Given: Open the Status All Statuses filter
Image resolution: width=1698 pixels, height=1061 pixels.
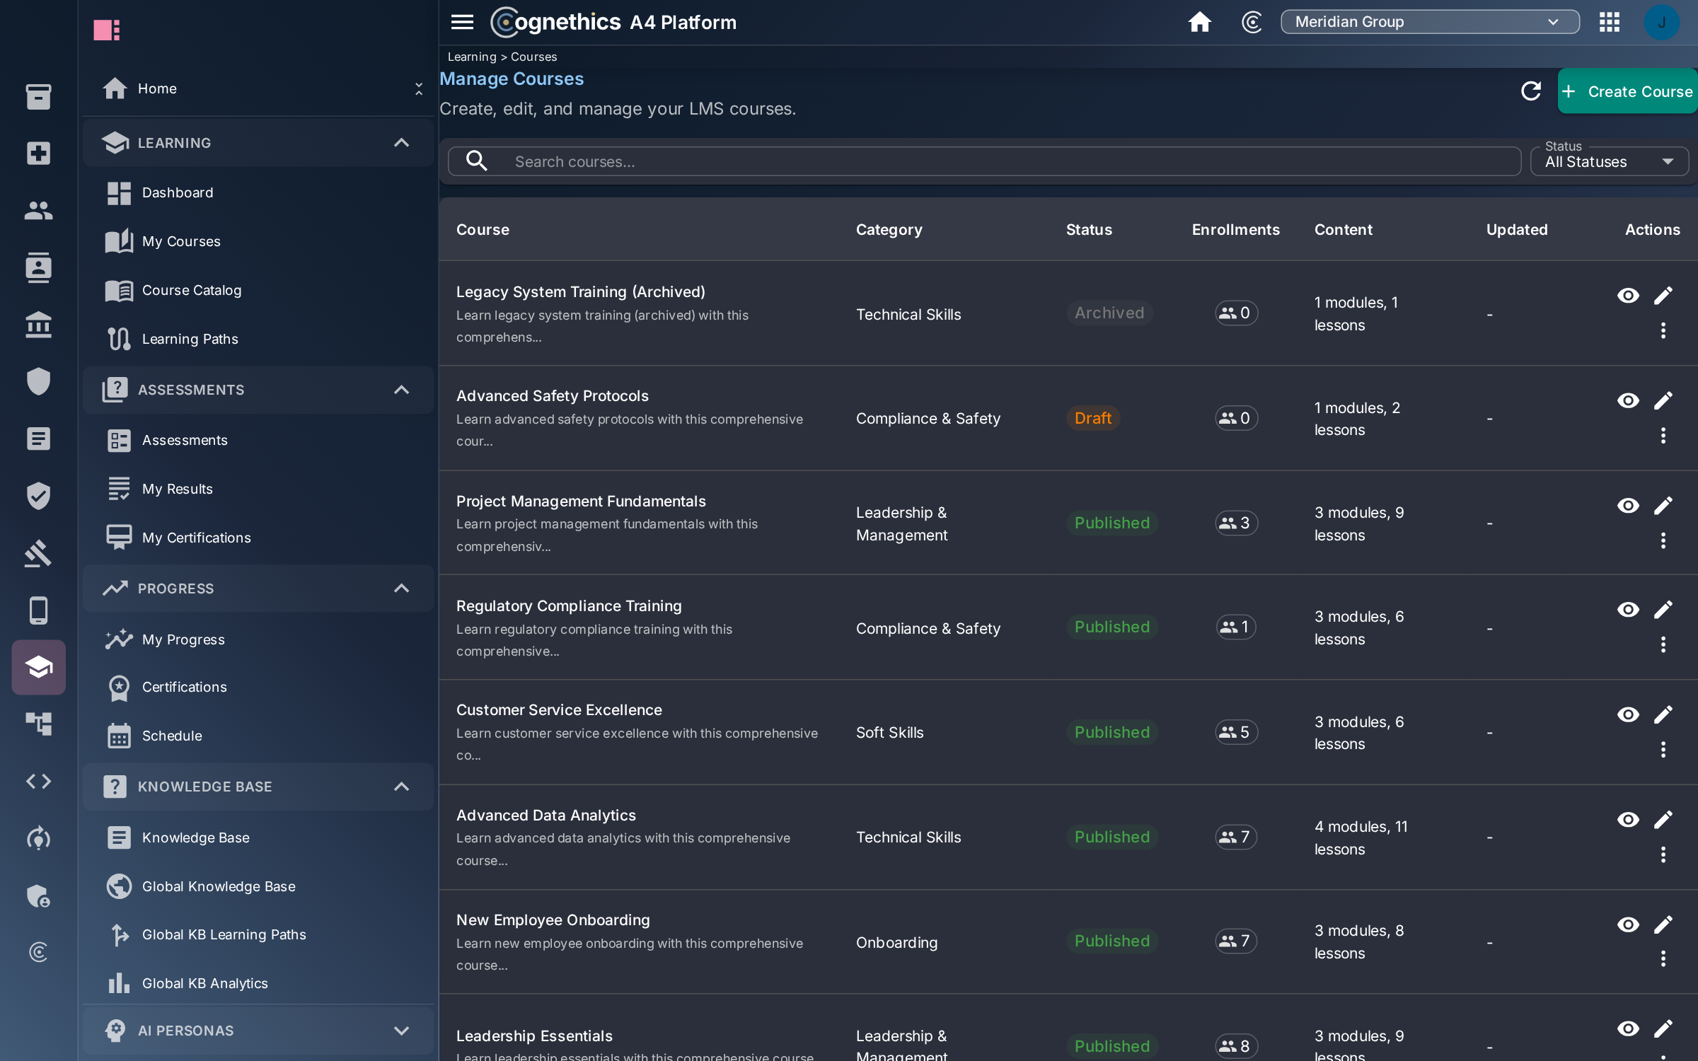Looking at the screenshot, I should (1609, 161).
